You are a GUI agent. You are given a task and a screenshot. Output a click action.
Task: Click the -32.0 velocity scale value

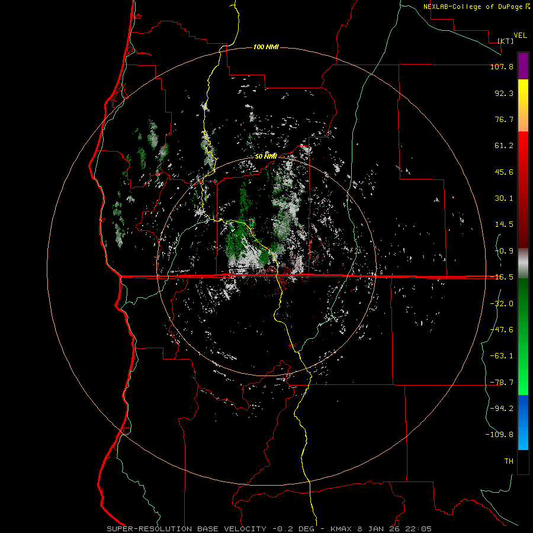coord(502,304)
